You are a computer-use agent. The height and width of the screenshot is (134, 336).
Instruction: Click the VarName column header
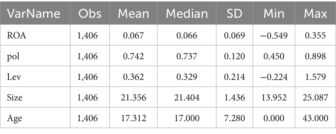(34, 14)
